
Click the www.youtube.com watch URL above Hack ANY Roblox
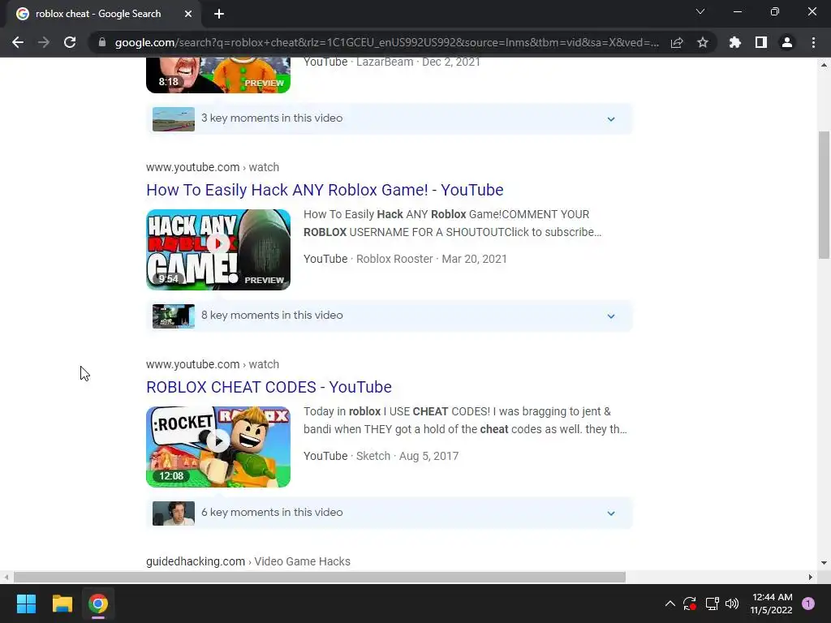(x=213, y=167)
